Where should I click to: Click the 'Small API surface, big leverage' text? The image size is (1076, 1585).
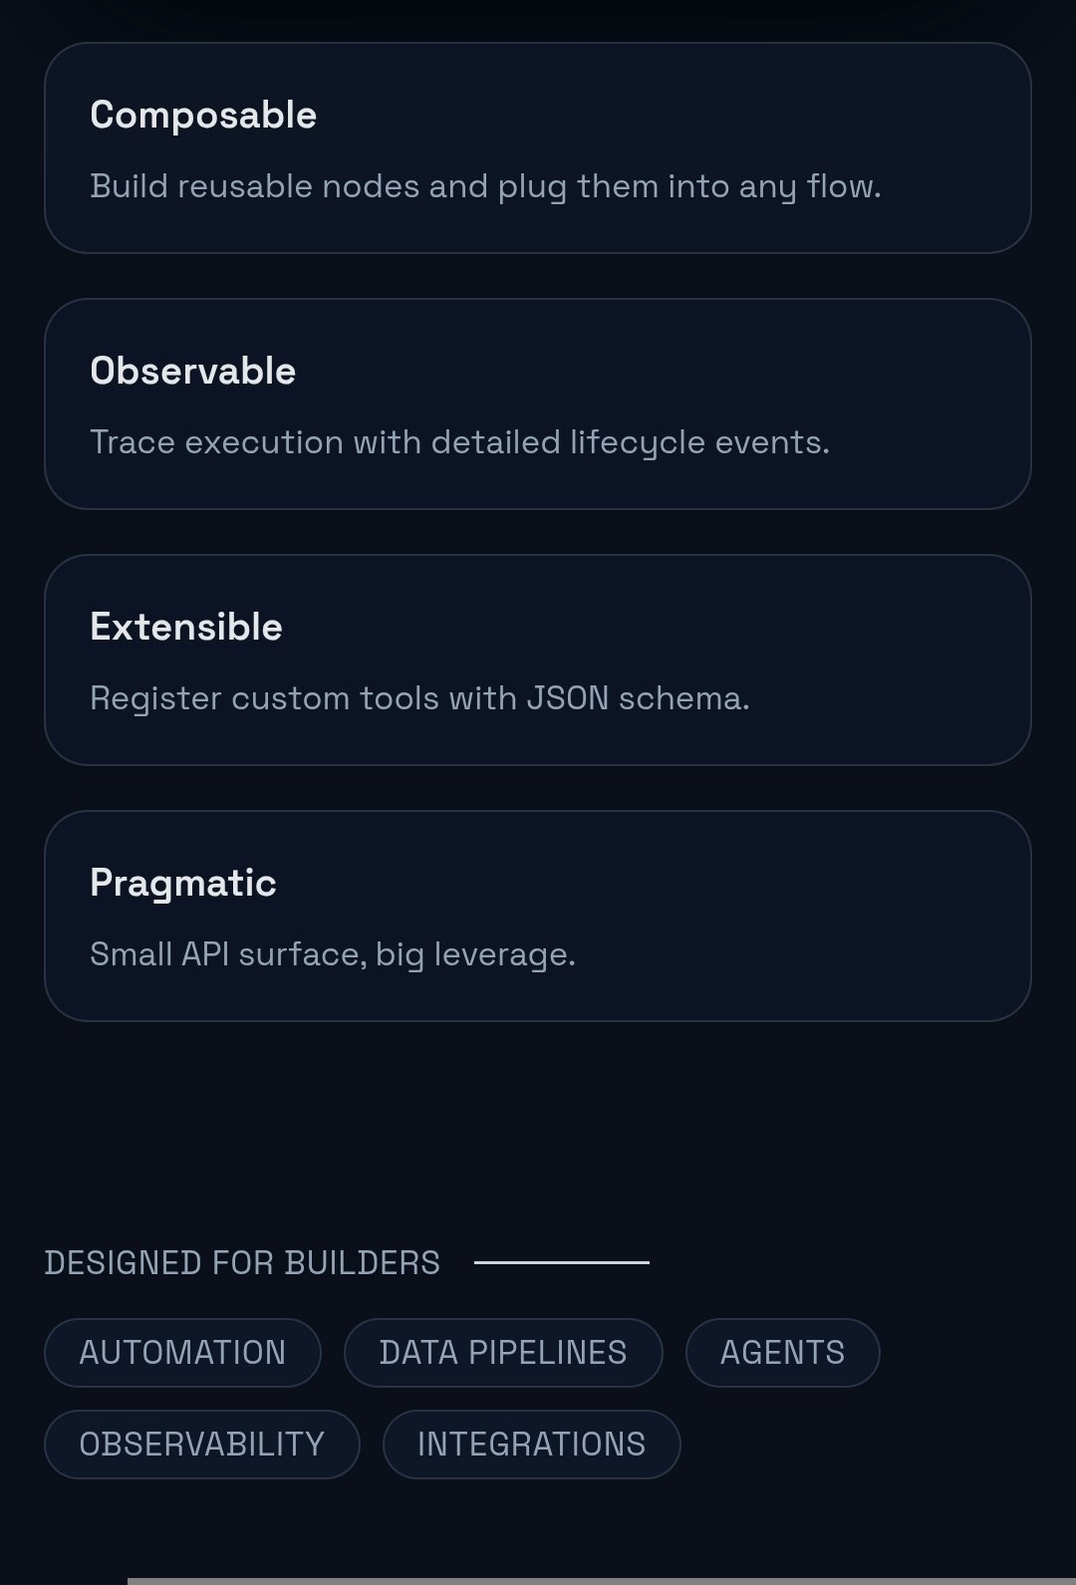pyautogui.click(x=333, y=953)
